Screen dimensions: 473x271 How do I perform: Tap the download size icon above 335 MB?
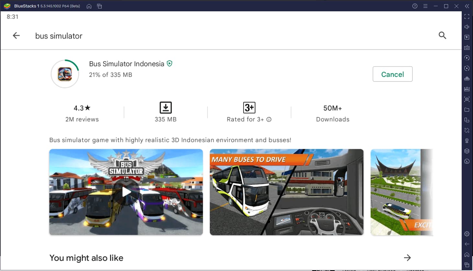(x=165, y=108)
